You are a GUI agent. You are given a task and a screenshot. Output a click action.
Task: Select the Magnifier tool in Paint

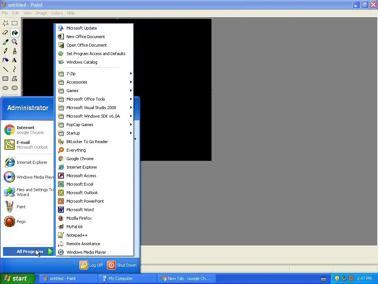point(14,42)
